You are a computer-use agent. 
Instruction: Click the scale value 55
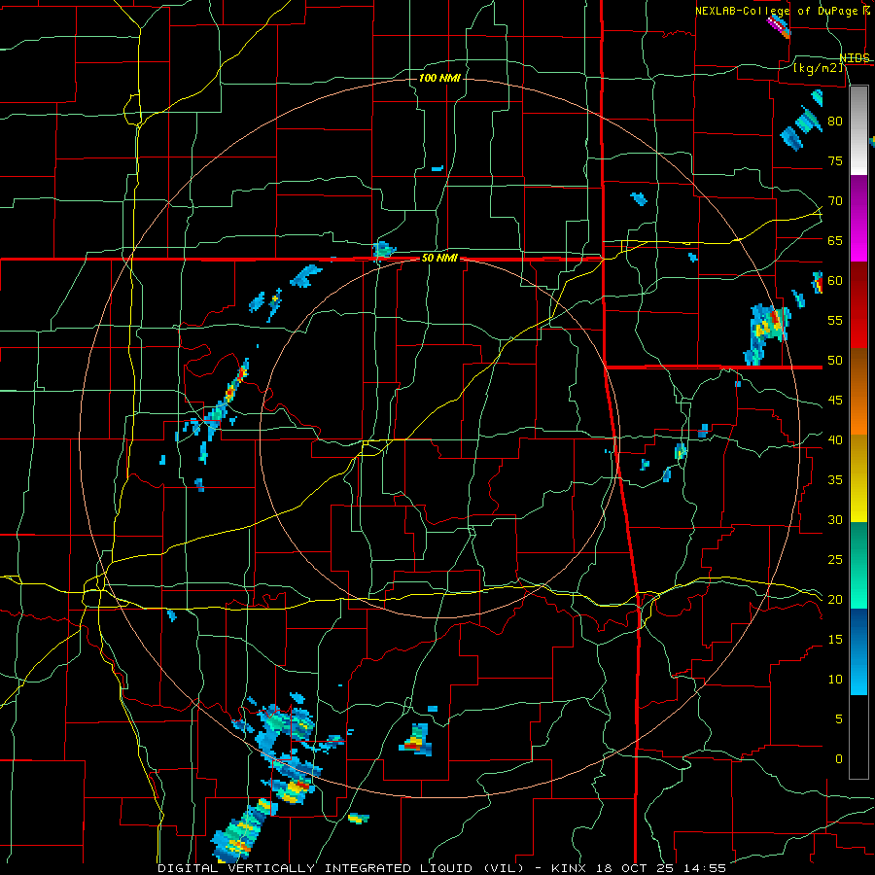pos(835,320)
